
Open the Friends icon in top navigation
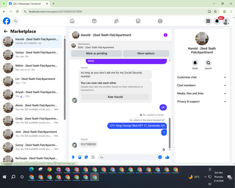point(116,21)
